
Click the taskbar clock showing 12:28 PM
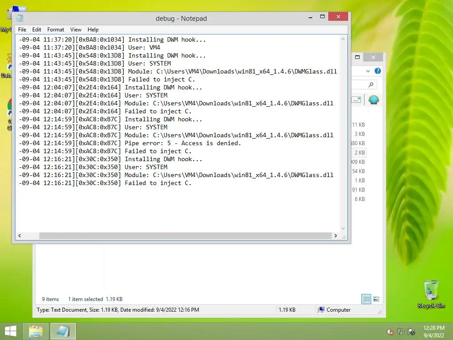click(x=434, y=332)
